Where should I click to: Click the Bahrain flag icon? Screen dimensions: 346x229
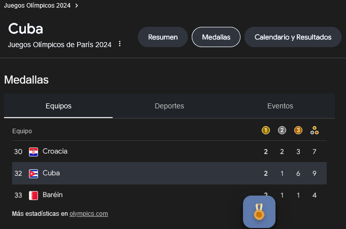(x=33, y=196)
